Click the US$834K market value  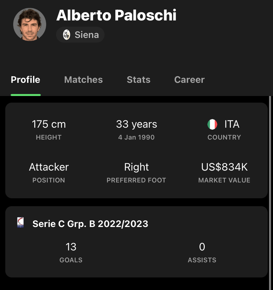point(225,167)
